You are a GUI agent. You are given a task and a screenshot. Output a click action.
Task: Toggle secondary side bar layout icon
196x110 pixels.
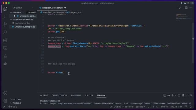click(x=188, y=3)
